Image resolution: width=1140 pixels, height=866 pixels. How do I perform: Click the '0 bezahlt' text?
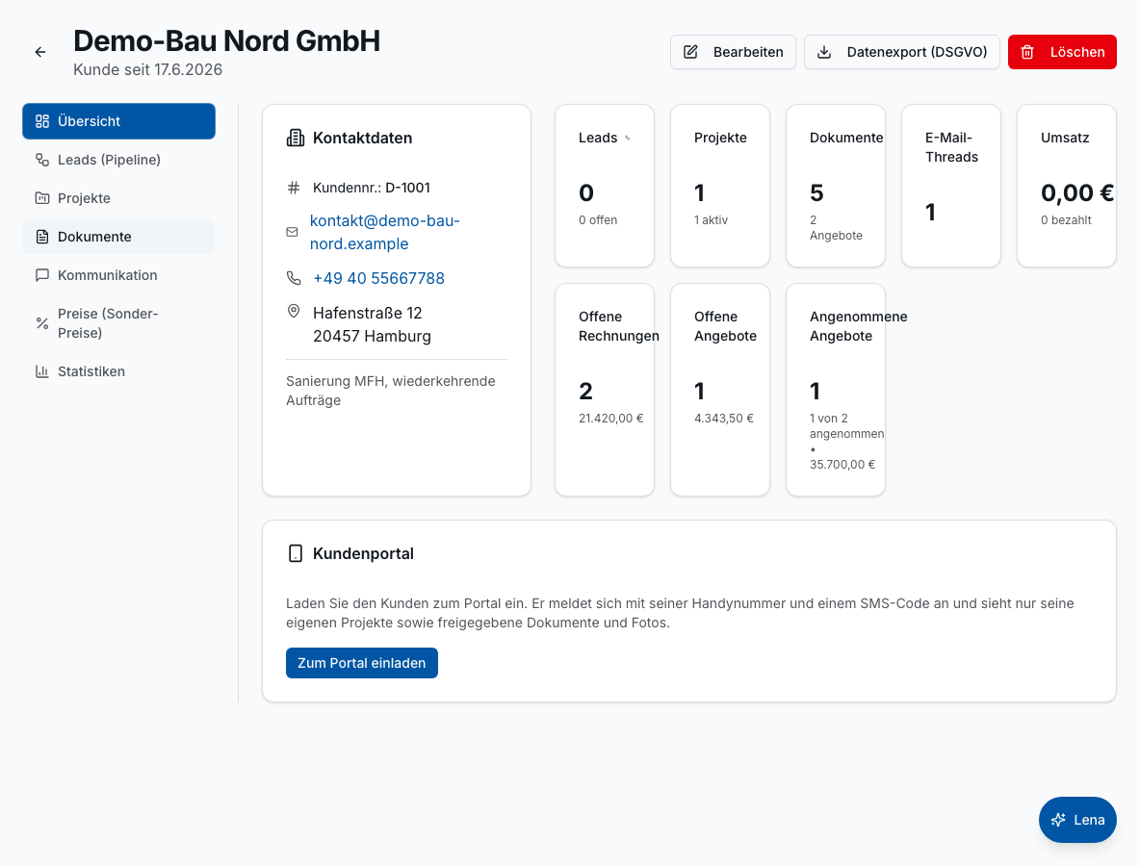(1066, 220)
